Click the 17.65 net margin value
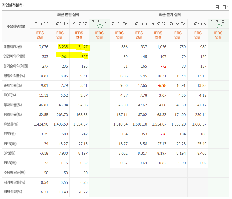232x199 pixels. pyautogui.click(x=142, y=85)
